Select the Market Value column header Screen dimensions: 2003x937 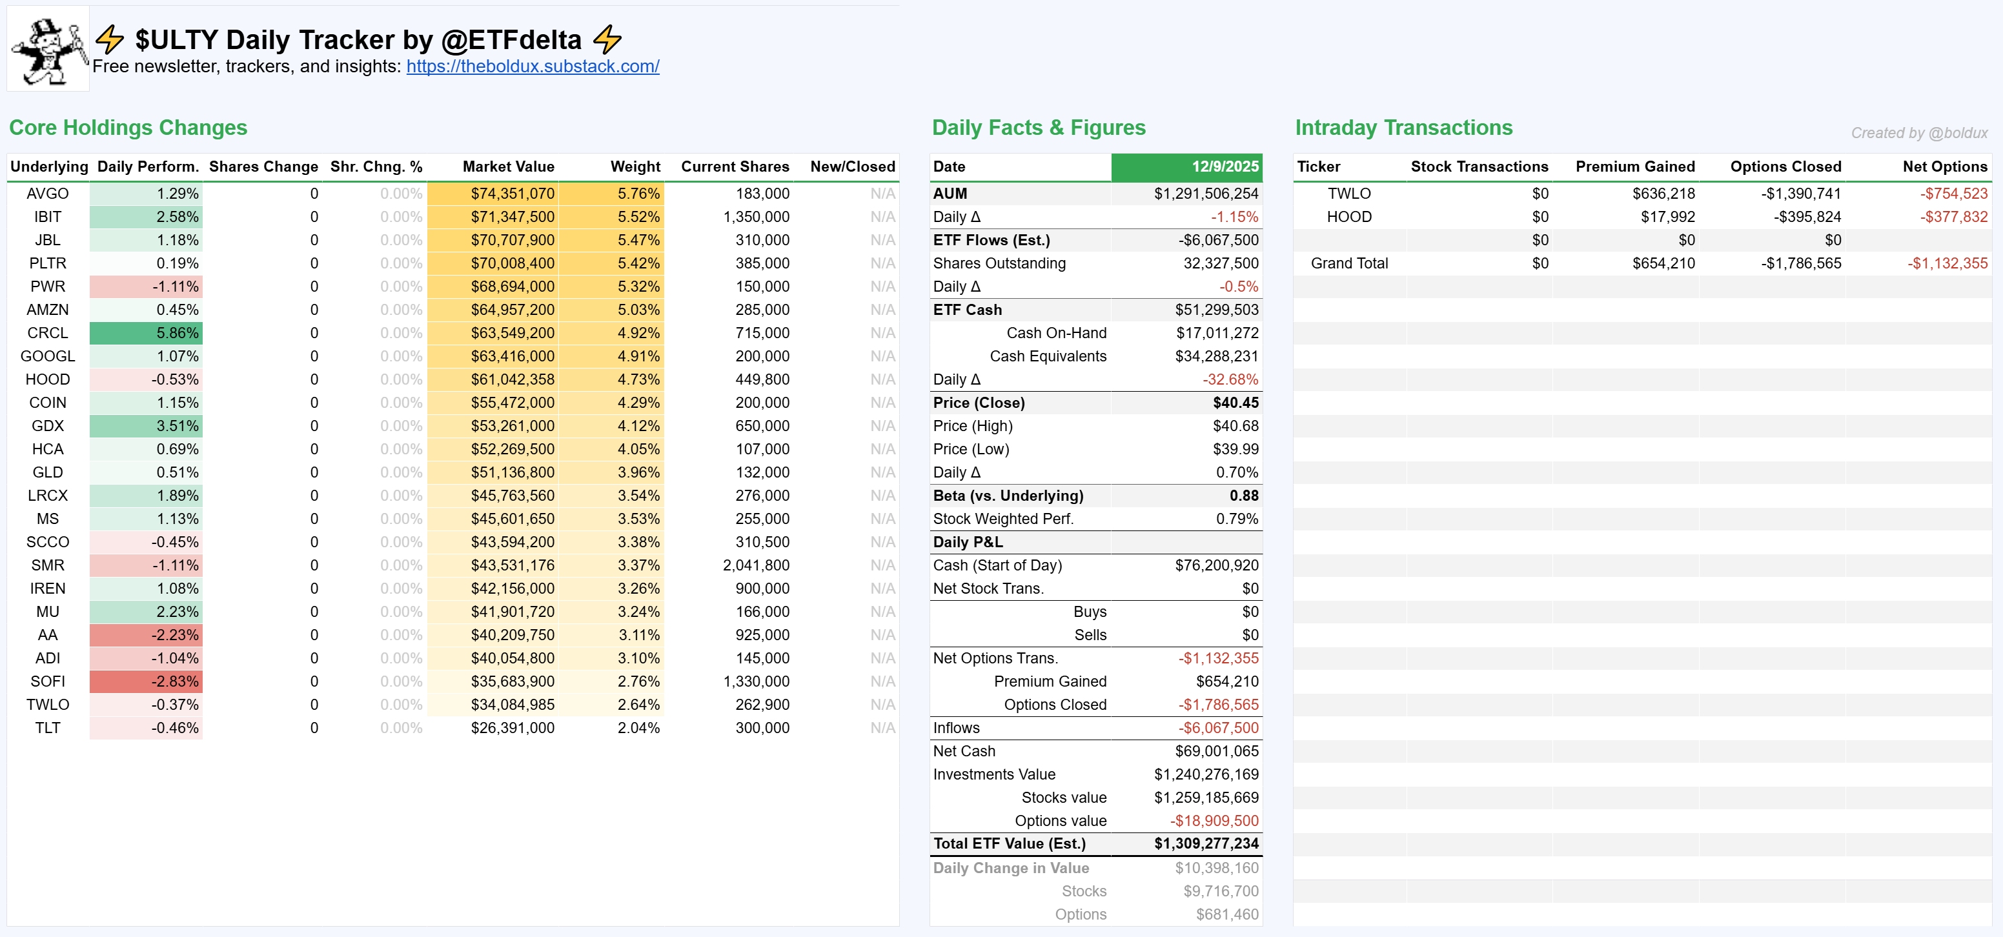click(x=508, y=166)
